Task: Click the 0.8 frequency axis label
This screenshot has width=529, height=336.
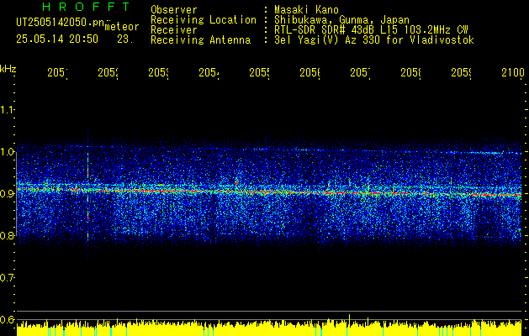Action: pyautogui.click(x=7, y=235)
